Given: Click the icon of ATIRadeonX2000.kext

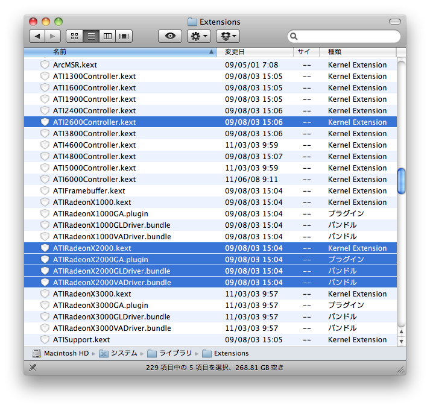Looking at the screenshot, I should [45, 248].
